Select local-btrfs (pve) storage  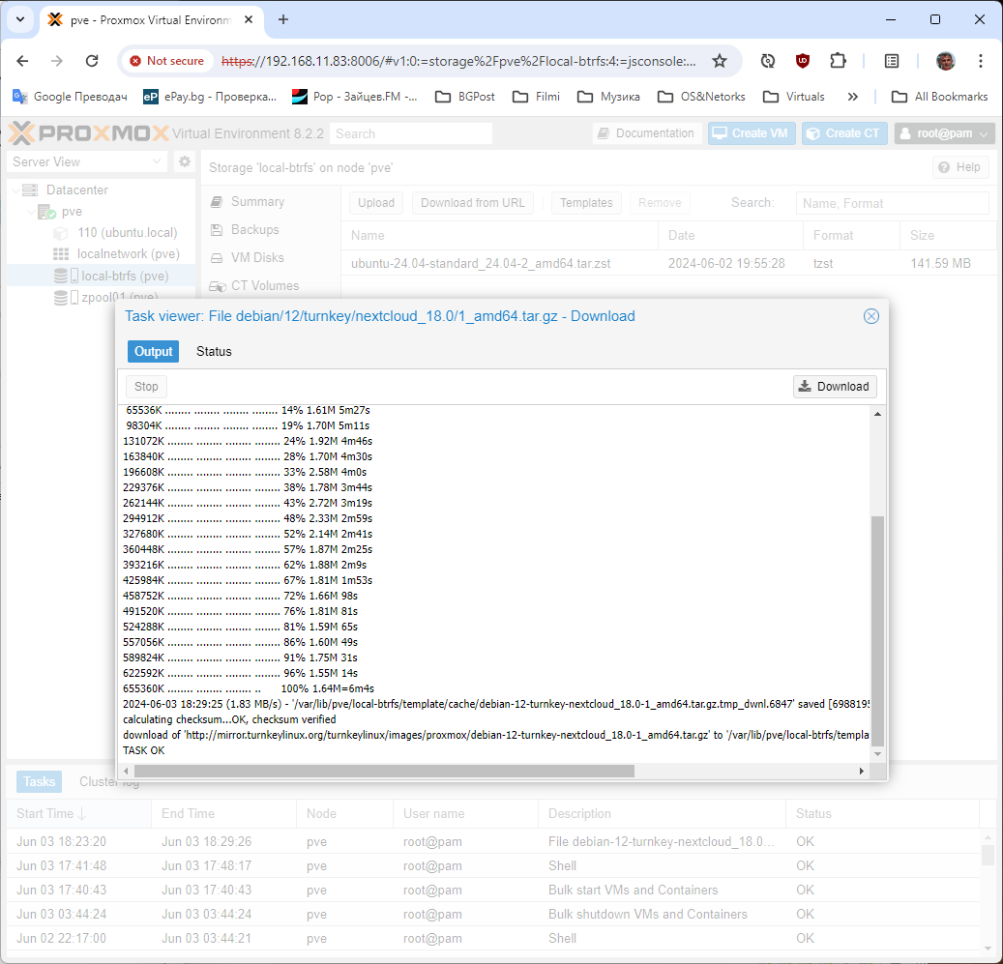pyautogui.click(x=125, y=276)
